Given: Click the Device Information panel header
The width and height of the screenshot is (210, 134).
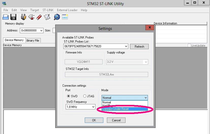Looking at the screenshot, I should [x=166, y=23].
